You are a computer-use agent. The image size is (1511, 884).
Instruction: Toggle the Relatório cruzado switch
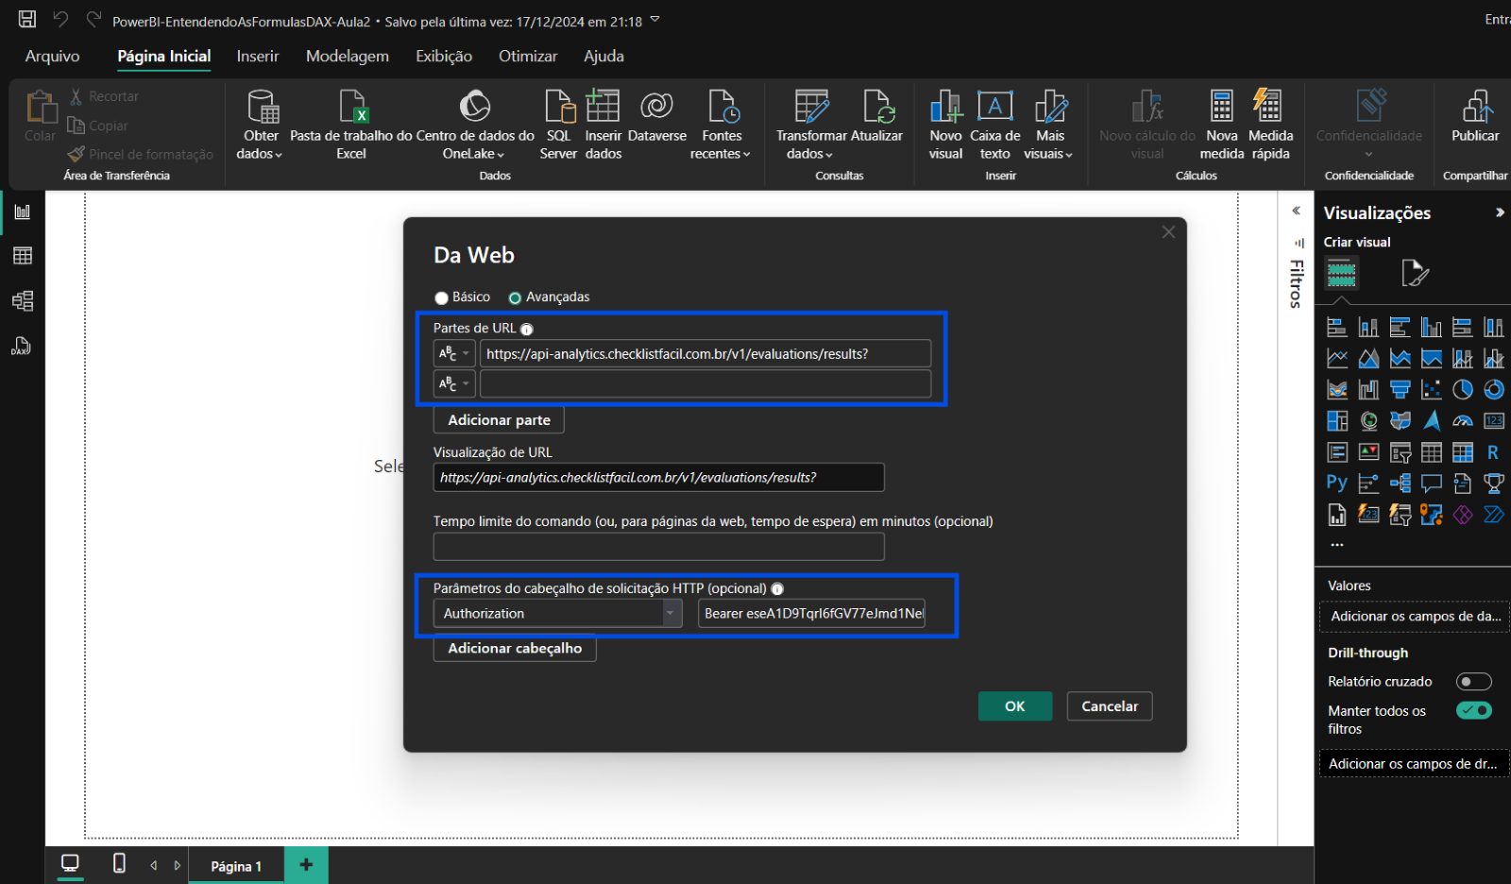(x=1473, y=682)
